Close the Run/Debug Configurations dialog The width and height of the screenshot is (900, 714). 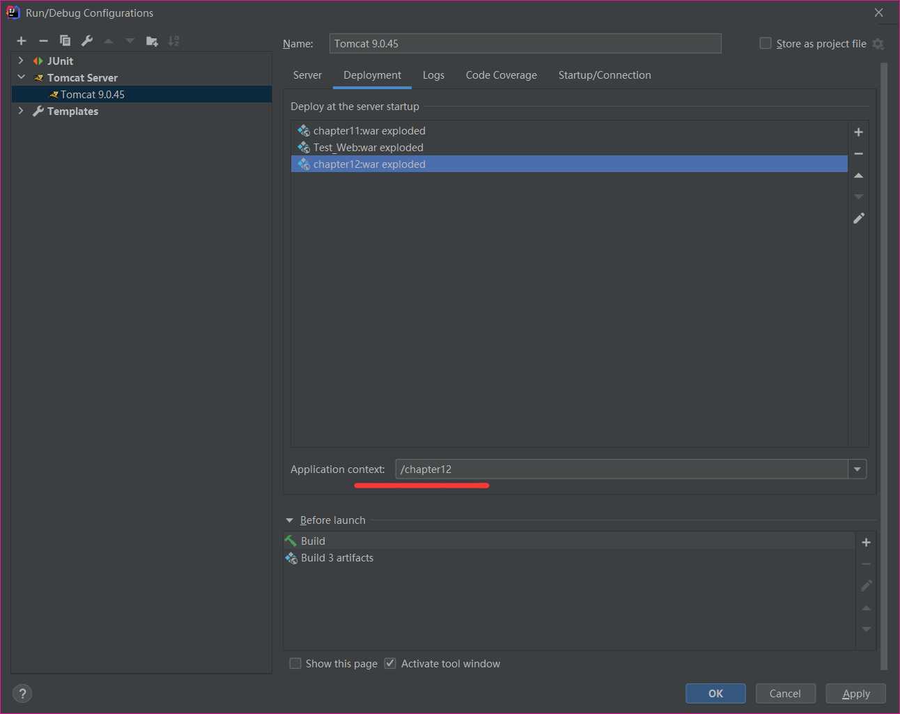coord(878,13)
